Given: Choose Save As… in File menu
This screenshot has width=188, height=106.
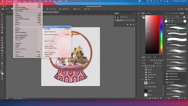Looking at the screenshot, I should coord(28,22).
